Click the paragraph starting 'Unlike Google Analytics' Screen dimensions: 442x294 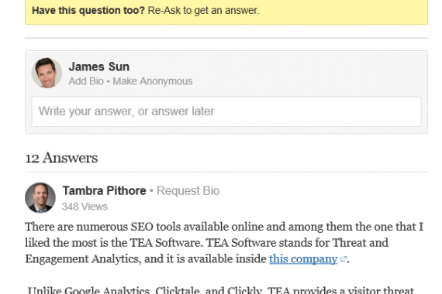click(221, 290)
